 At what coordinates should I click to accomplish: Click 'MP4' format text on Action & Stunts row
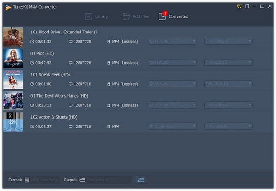tap(115, 126)
